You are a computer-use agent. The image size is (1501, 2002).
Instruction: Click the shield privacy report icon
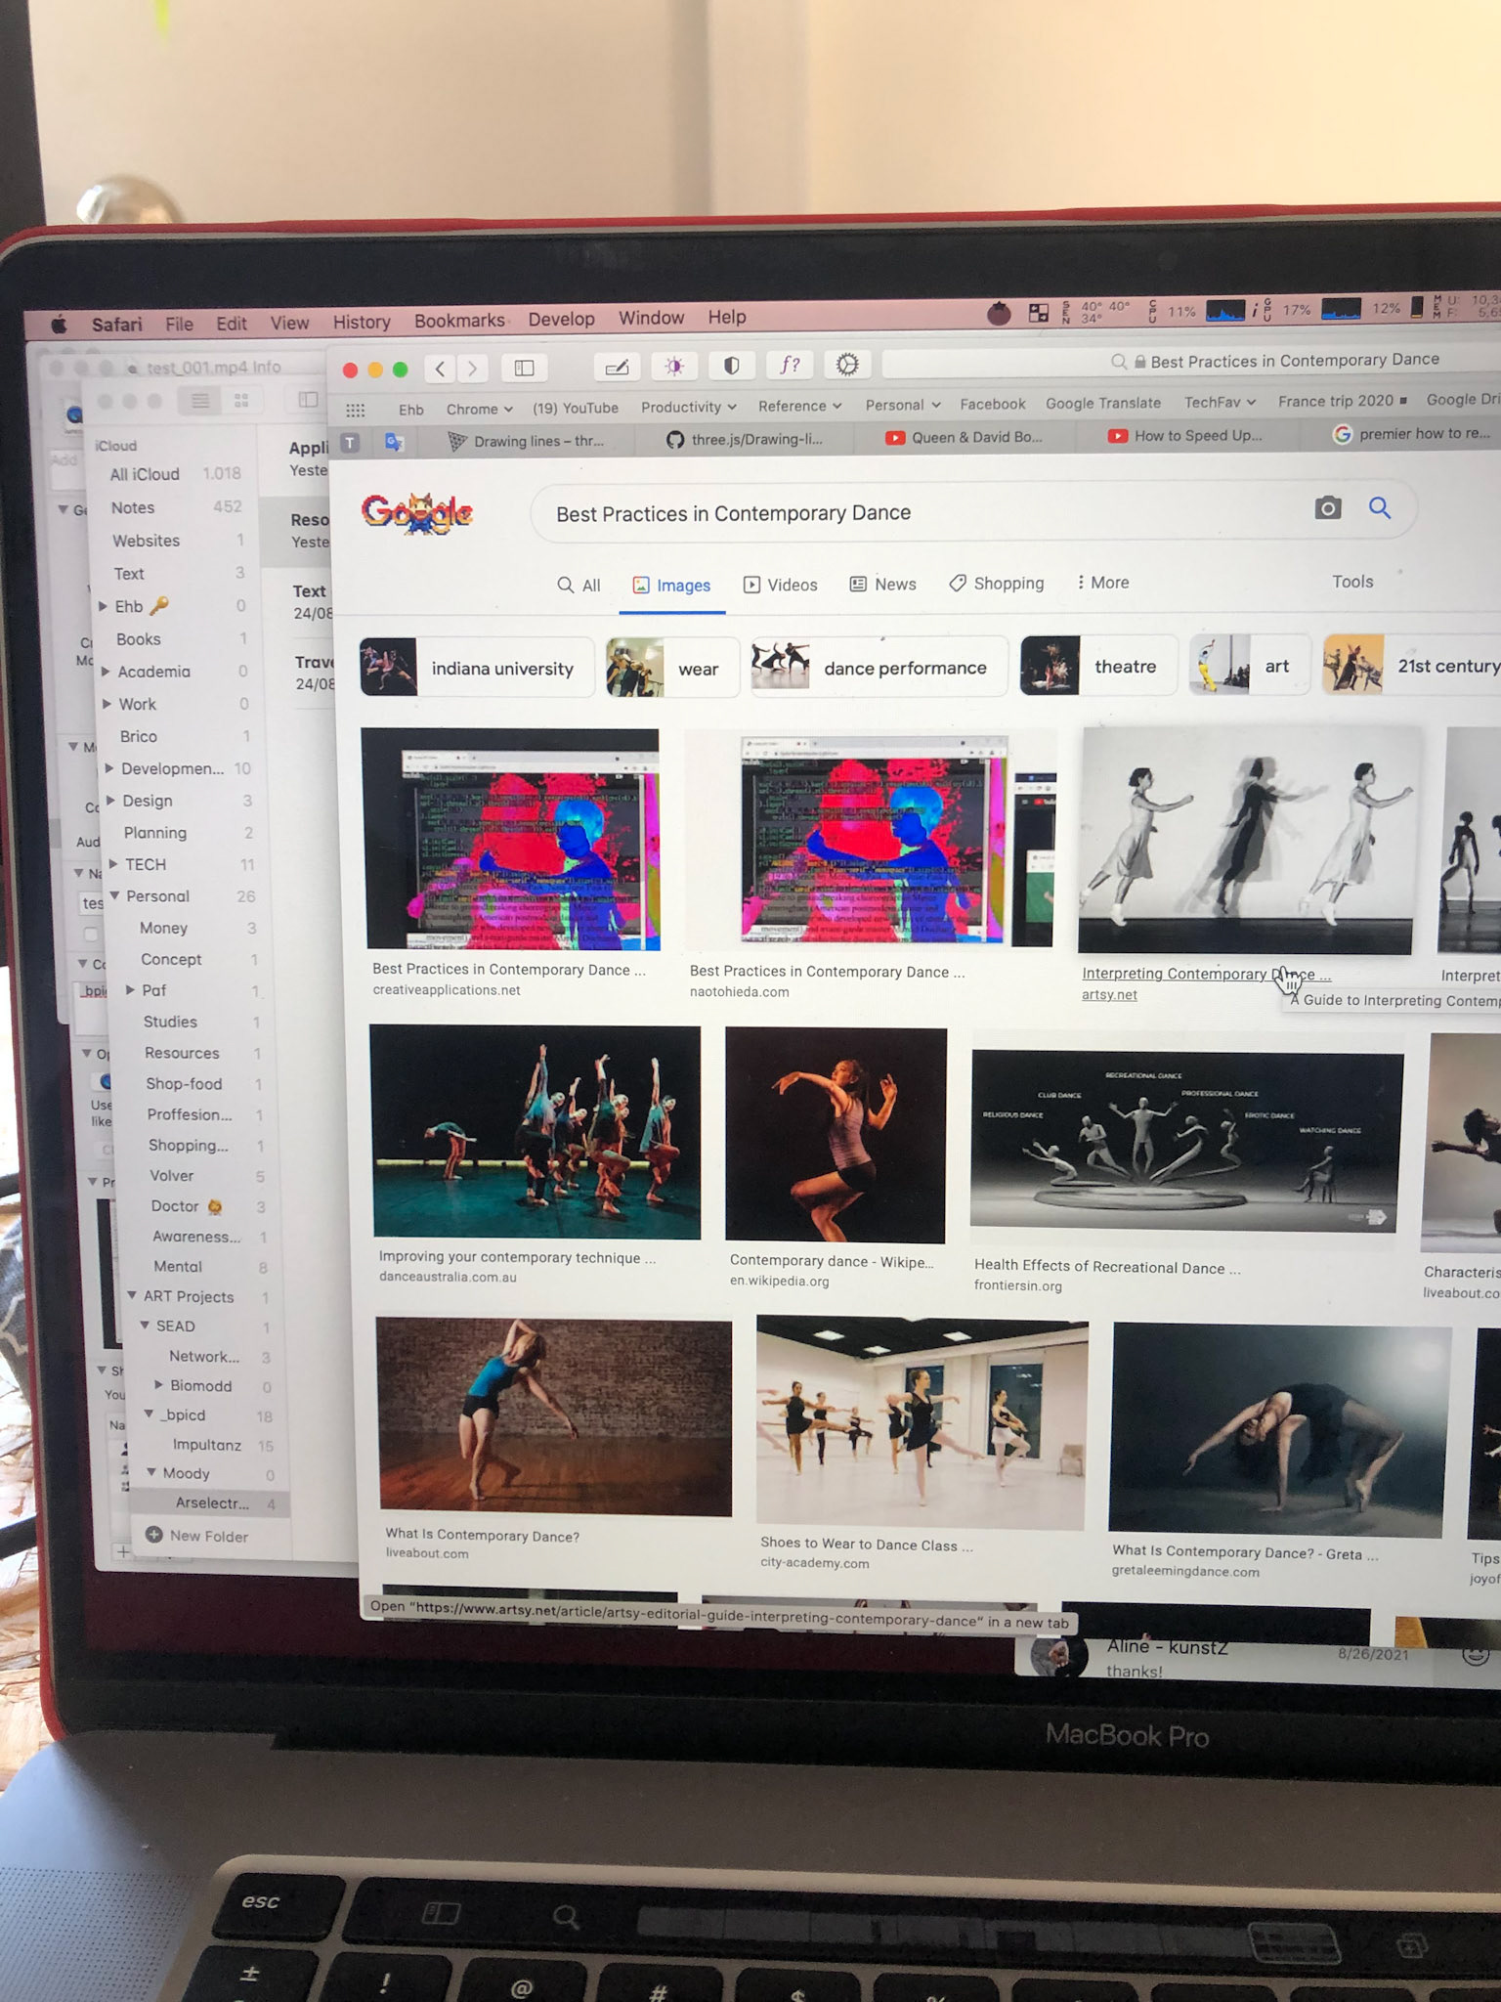pos(731,366)
